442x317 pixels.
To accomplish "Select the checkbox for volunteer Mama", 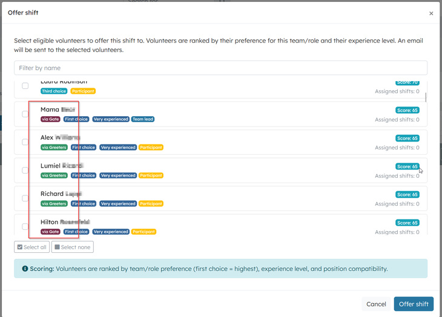I will pos(25,114).
